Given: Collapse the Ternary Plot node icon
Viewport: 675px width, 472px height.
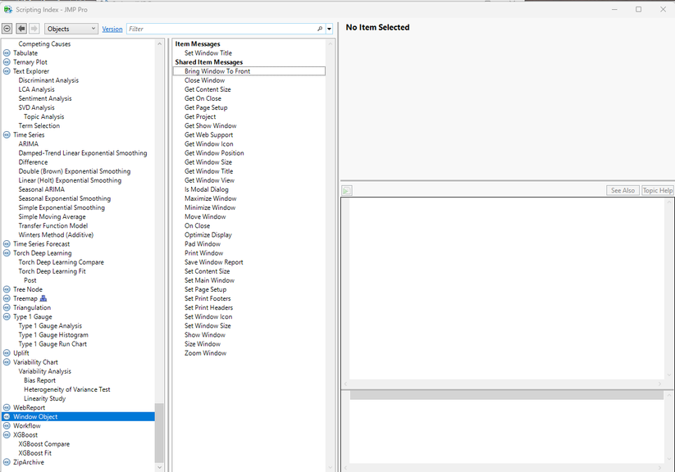Looking at the screenshot, I should click(x=7, y=62).
